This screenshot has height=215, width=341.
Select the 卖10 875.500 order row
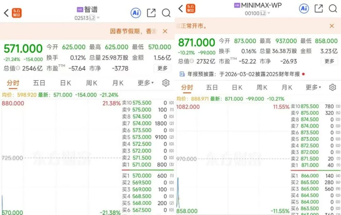315,106
